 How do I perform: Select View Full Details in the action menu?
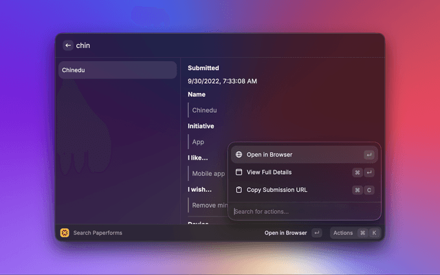pos(274,173)
